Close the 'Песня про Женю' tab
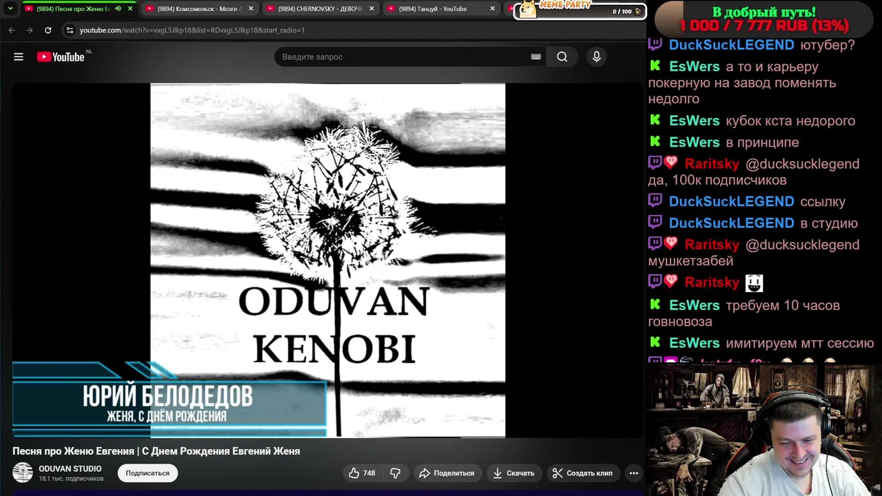 pyautogui.click(x=130, y=9)
